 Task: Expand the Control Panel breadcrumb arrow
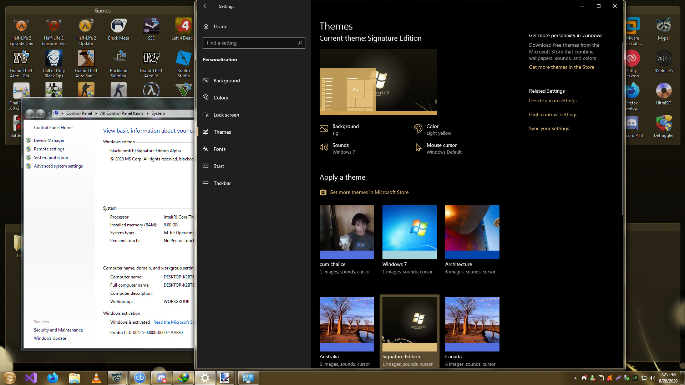click(x=96, y=113)
